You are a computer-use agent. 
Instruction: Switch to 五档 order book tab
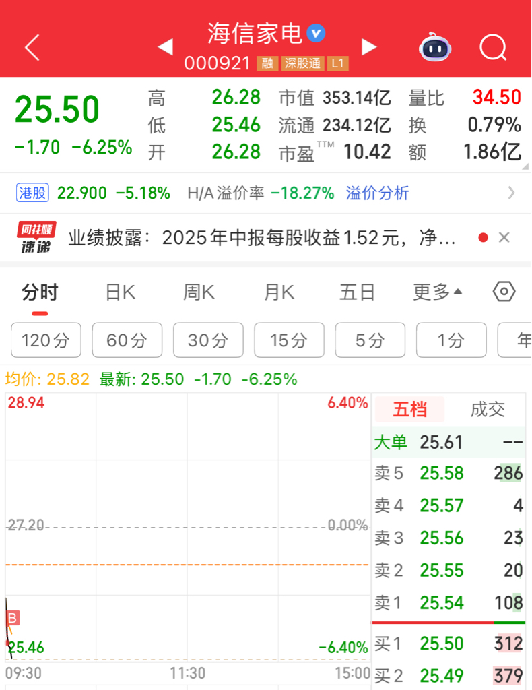(x=409, y=409)
